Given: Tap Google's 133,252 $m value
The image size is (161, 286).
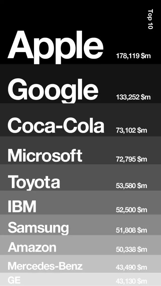Looking at the screenshot, I should click(x=133, y=97).
